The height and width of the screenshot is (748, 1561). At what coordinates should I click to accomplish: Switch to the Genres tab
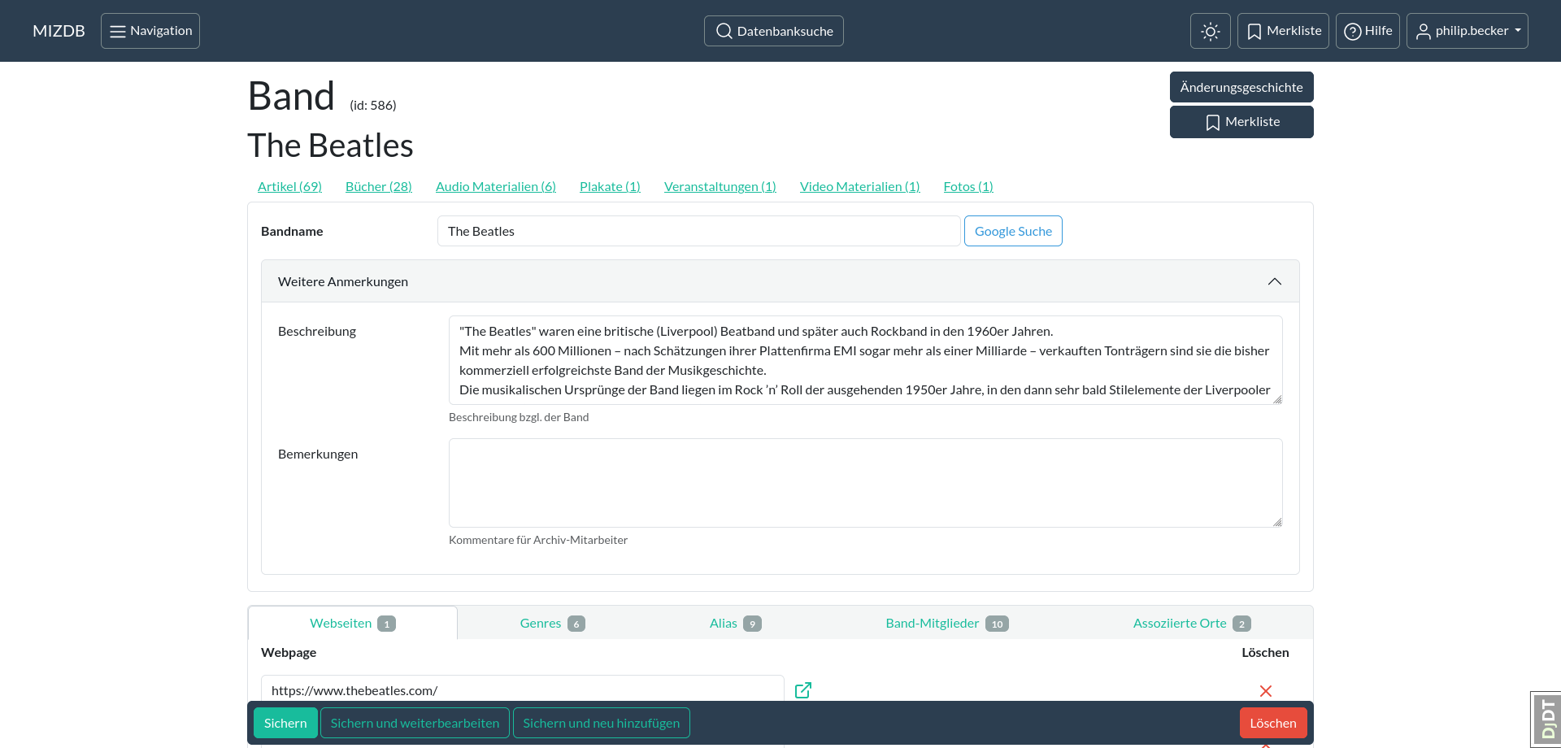553,623
